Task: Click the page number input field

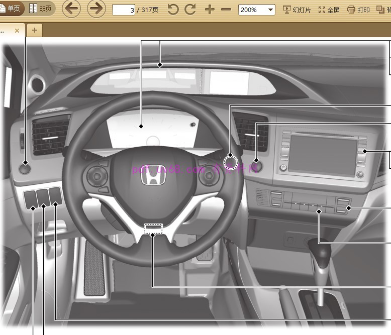Action: click(x=123, y=10)
